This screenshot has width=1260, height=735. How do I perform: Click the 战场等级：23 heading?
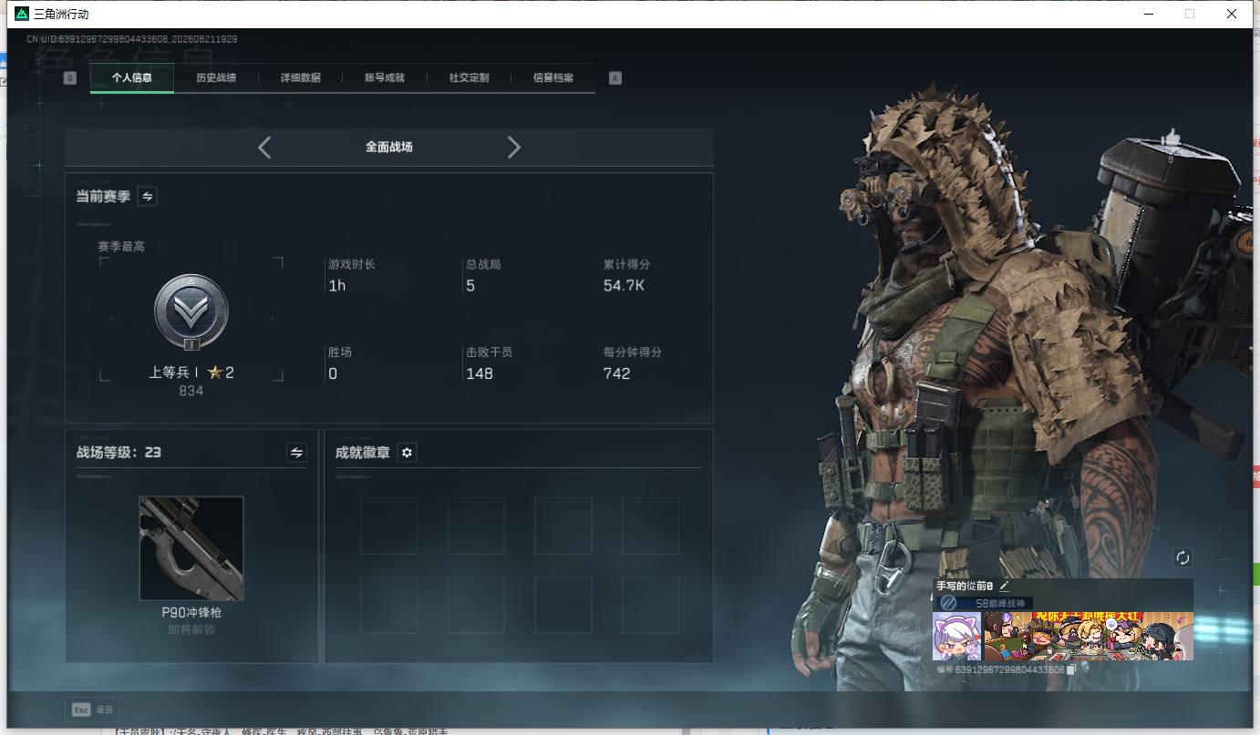(119, 452)
